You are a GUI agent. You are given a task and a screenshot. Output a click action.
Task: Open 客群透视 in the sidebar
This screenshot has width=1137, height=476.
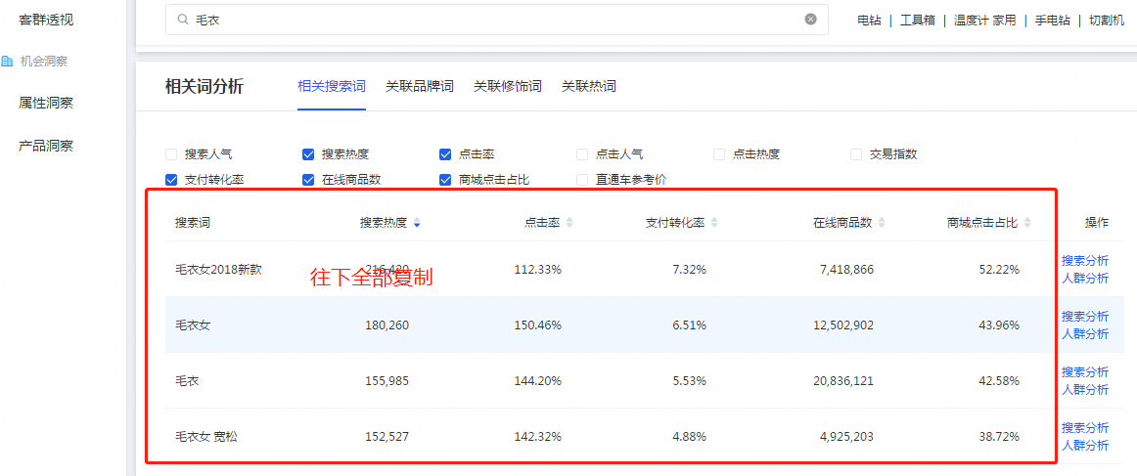pos(46,20)
